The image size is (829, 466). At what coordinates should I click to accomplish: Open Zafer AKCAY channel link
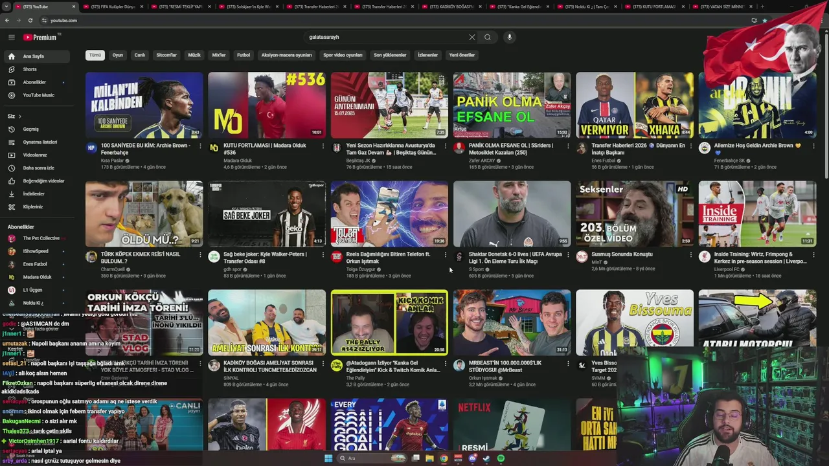[482, 160]
